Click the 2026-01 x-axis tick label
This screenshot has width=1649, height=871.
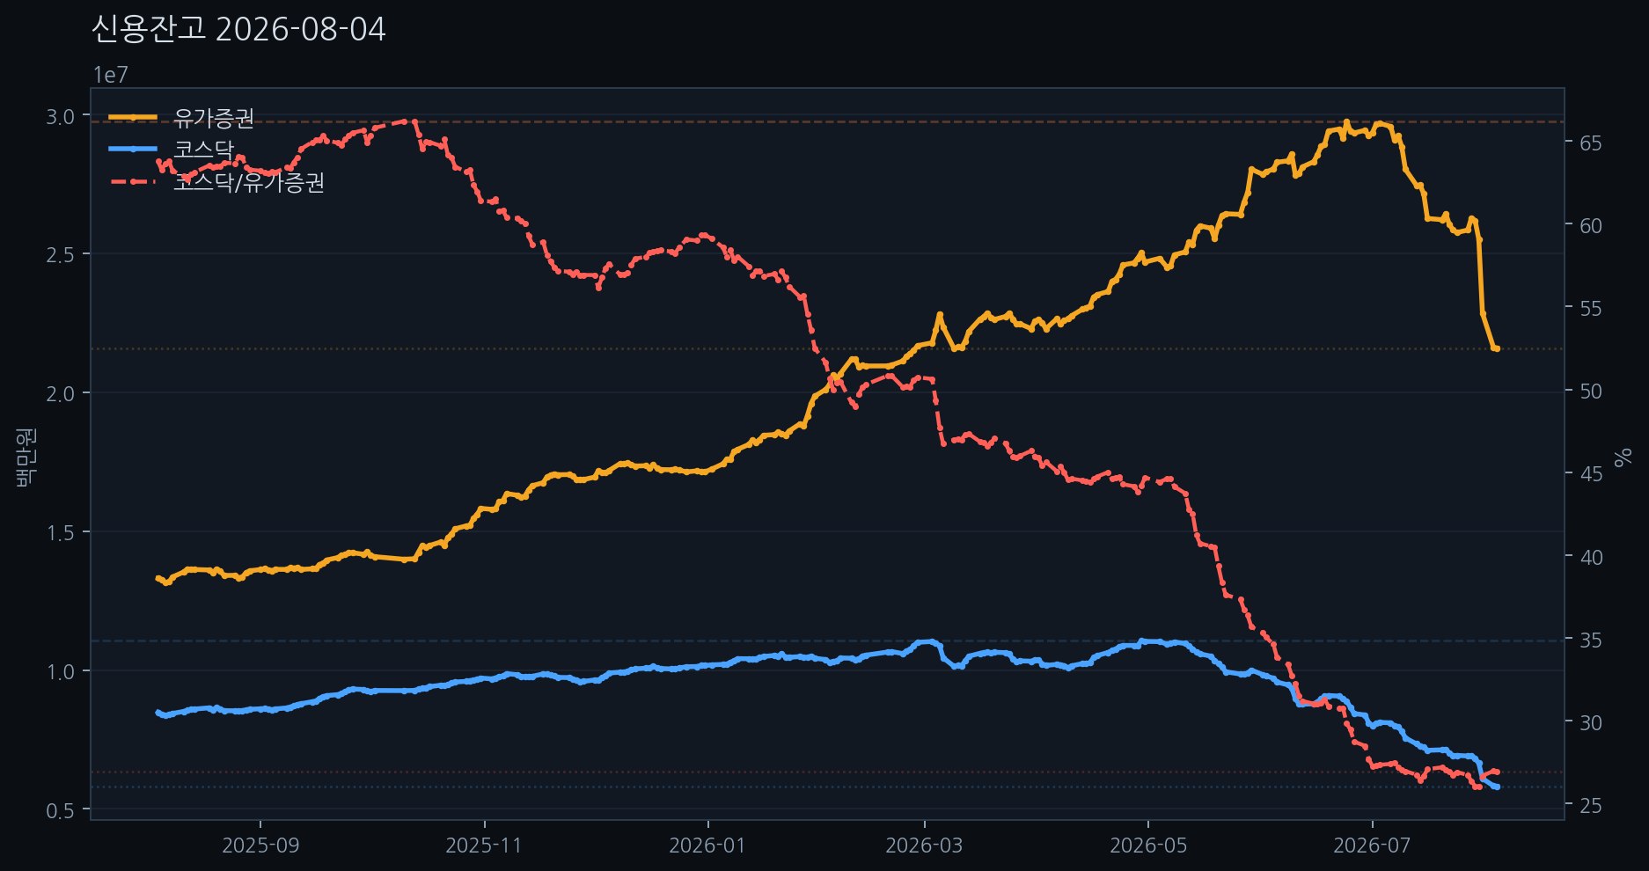[x=707, y=845]
